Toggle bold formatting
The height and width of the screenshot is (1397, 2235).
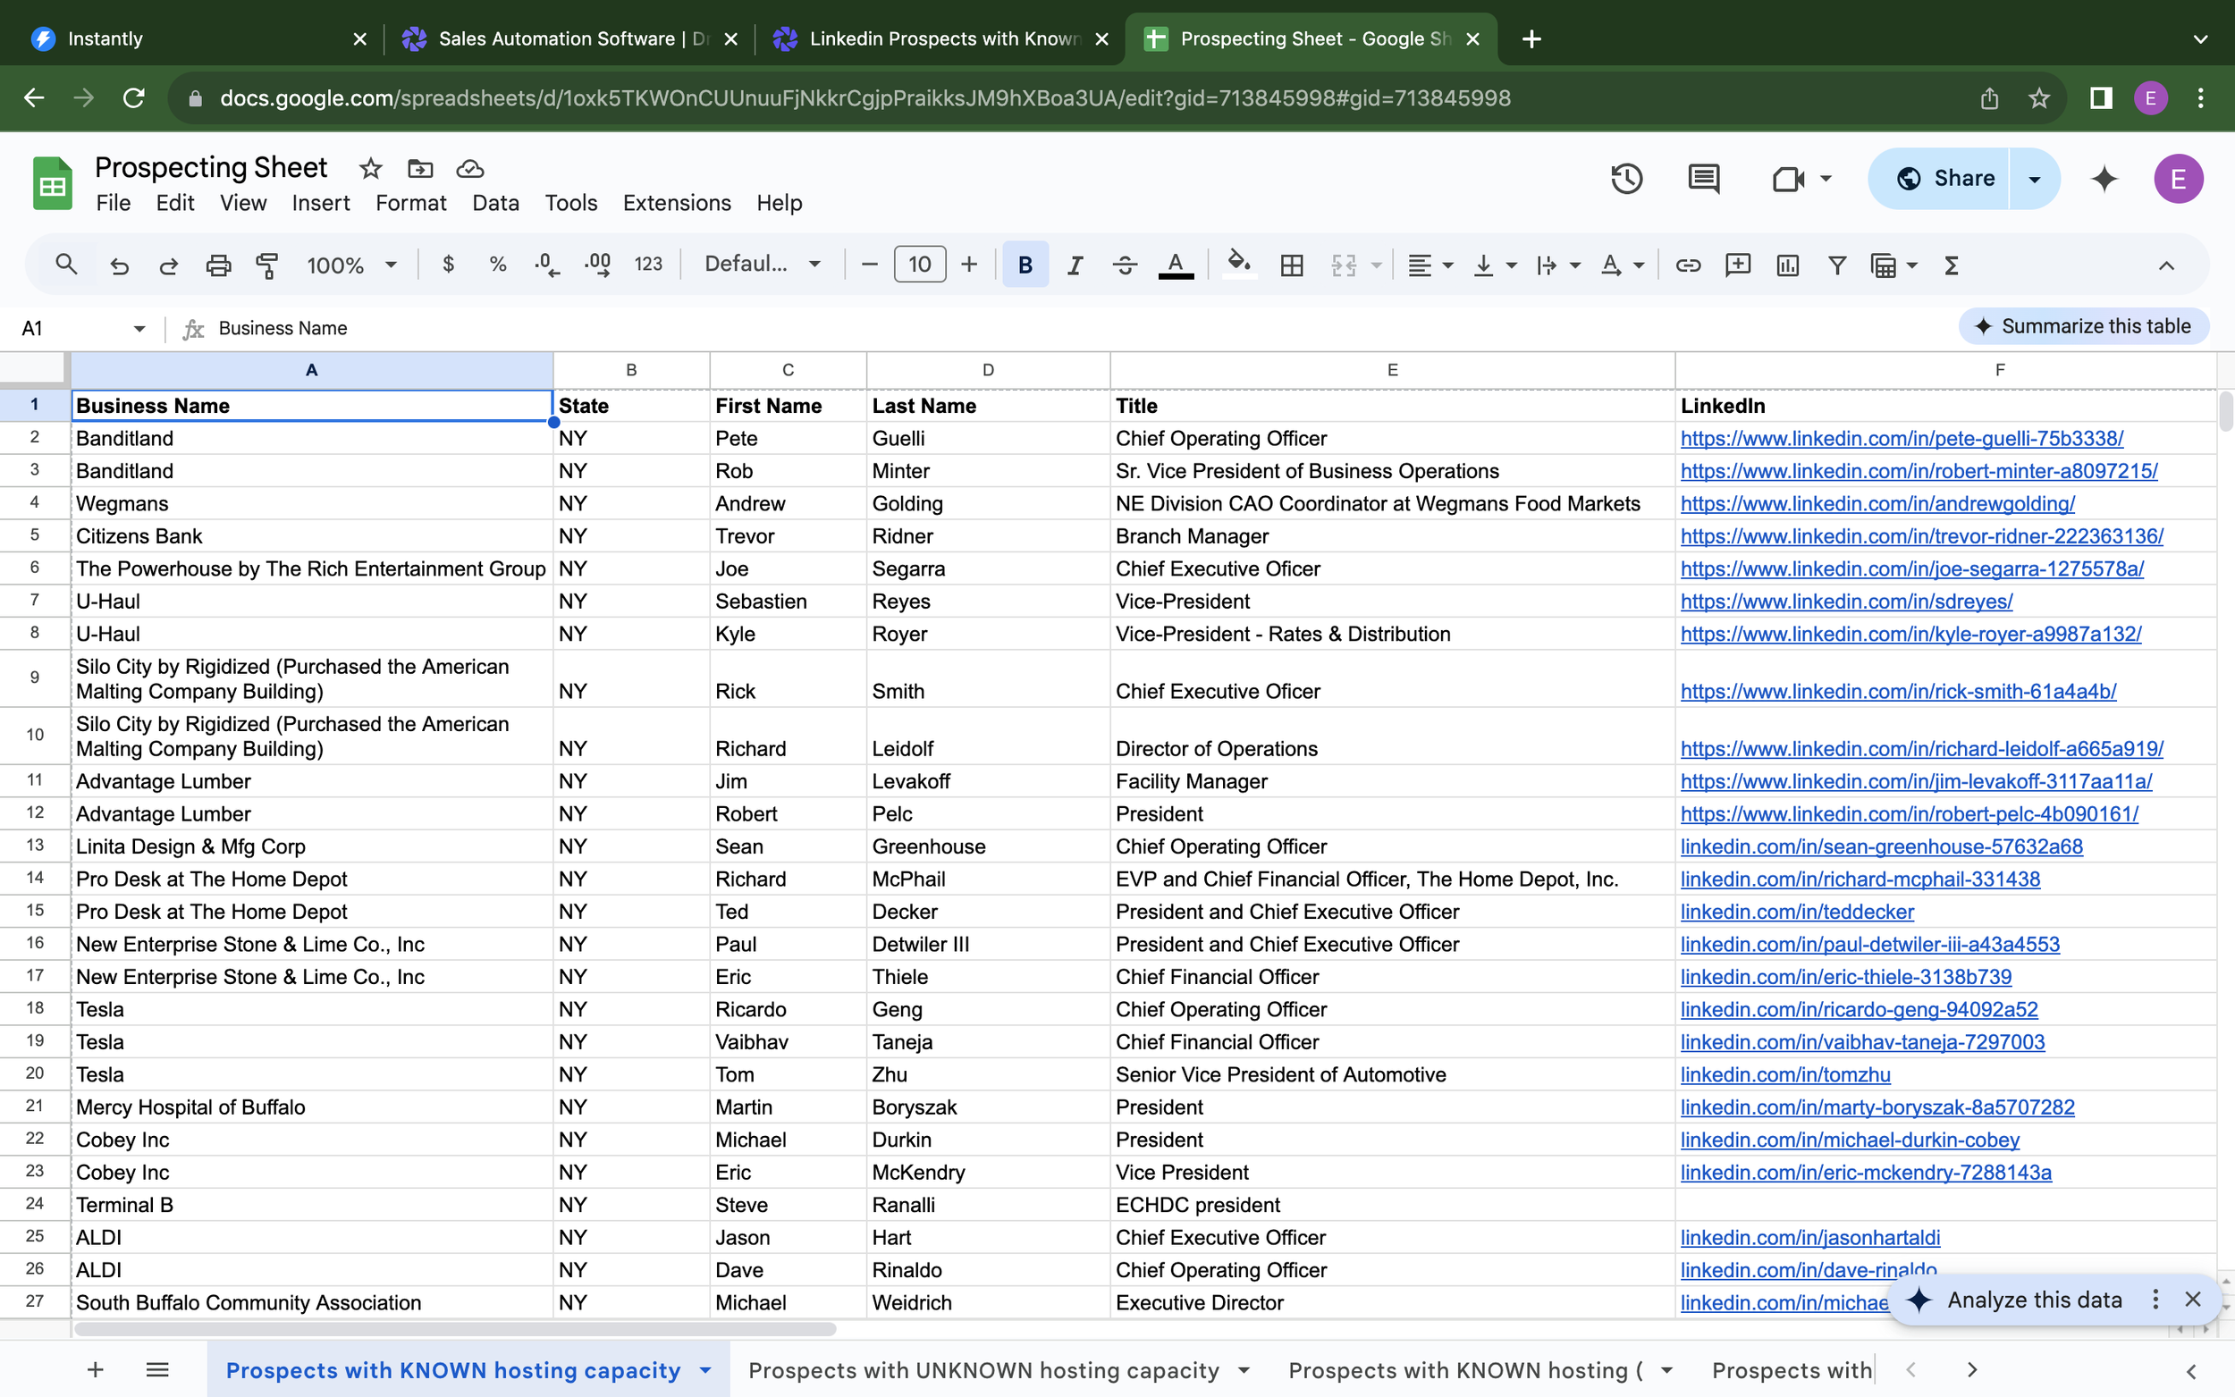tap(1025, 265)
